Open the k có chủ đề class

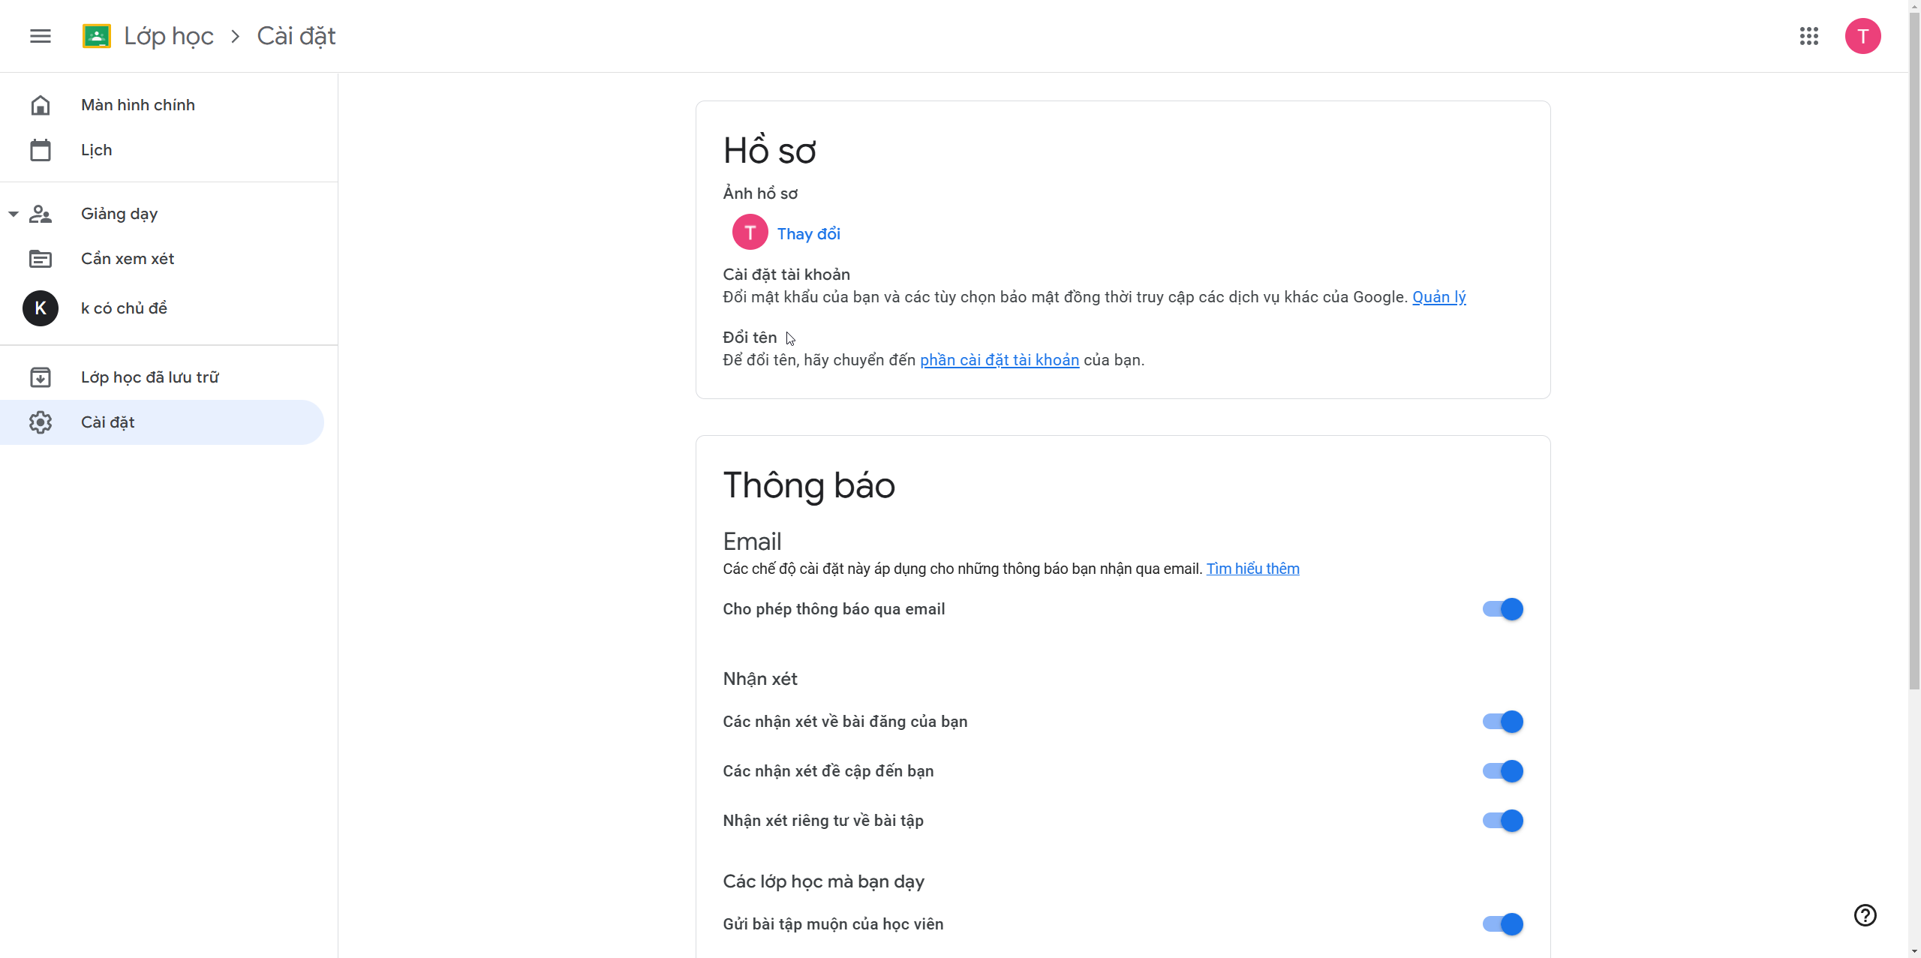pyautogui.click(x=124, y=308)
